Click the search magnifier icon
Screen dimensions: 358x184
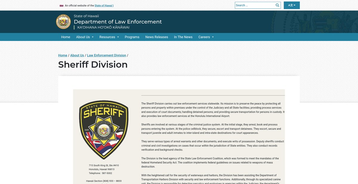(277, 5)
